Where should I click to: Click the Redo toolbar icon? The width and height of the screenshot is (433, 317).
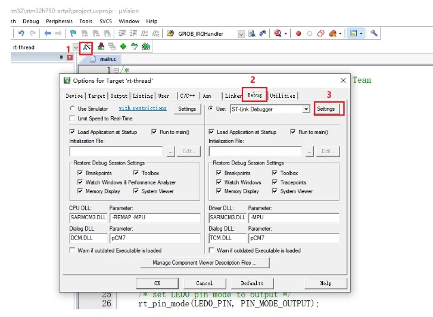click(x=33, y=33)
